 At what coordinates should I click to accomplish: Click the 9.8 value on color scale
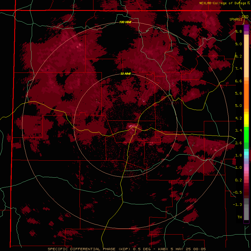pyautogui.click(x=238, y=31)
